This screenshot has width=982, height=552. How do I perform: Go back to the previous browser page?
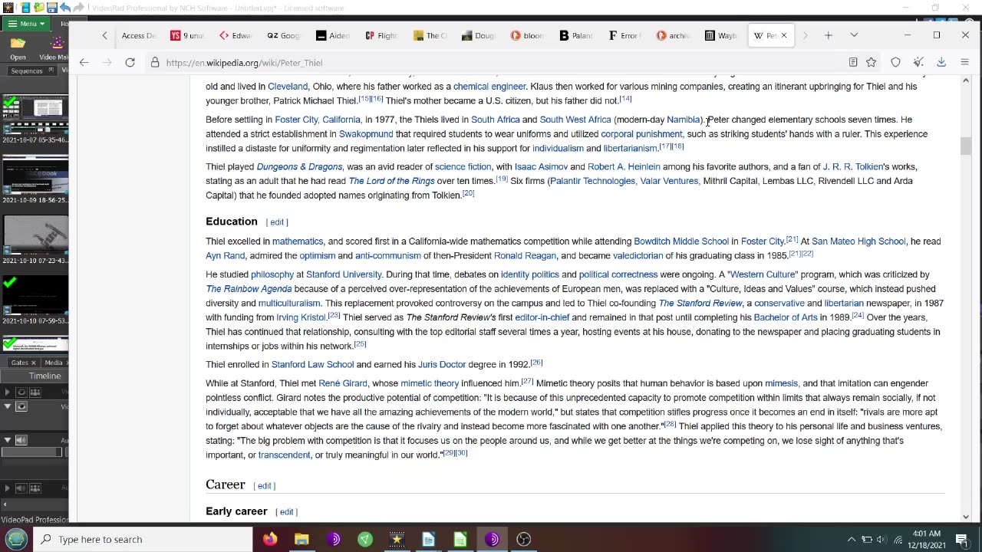click(84, 63)
